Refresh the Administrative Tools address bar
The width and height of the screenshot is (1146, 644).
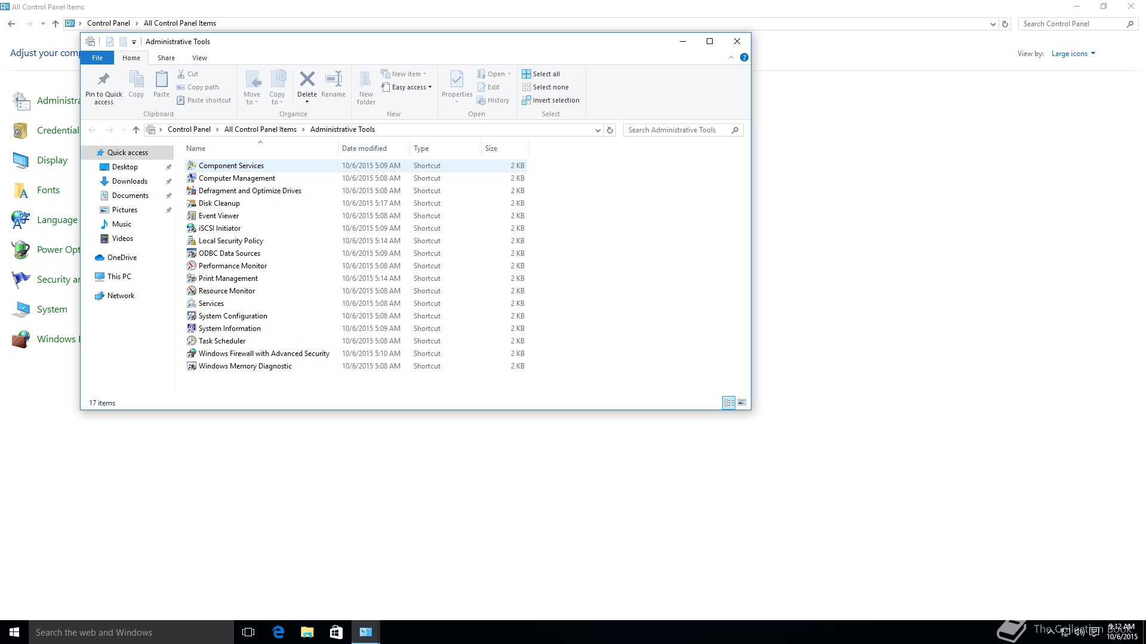tap(610, 130)
